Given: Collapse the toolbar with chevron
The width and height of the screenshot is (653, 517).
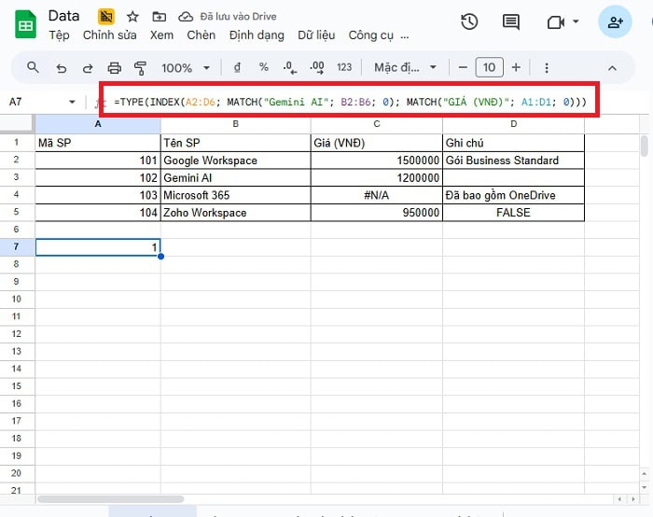Looking at the screenshot, I should [613, 67].
